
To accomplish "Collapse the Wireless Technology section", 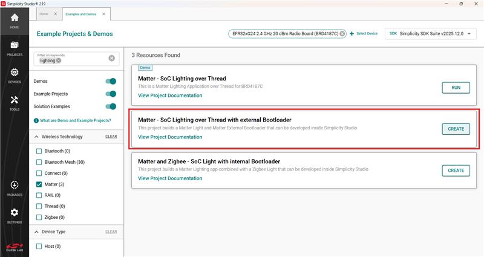I will coord(37,137).
